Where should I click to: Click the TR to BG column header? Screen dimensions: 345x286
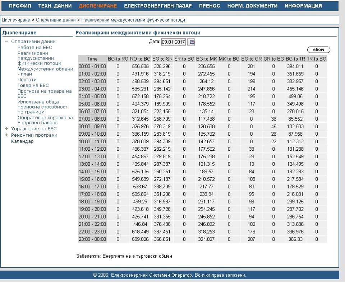pos(316,59)
